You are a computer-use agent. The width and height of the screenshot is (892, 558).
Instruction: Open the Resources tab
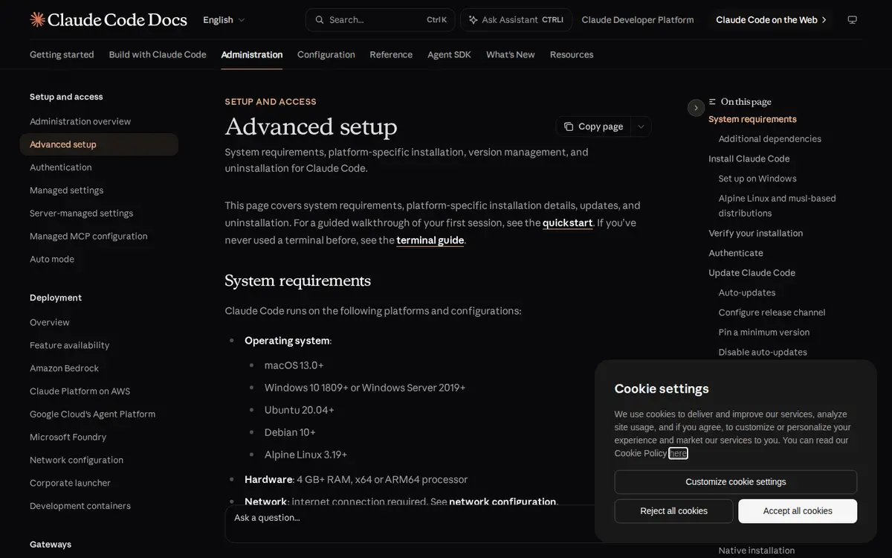pos(572,54)
